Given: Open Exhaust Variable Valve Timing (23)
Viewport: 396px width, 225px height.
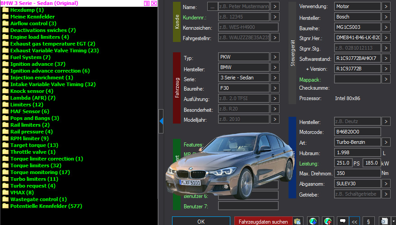Looking at the screenshot, I should click(51, 51).
